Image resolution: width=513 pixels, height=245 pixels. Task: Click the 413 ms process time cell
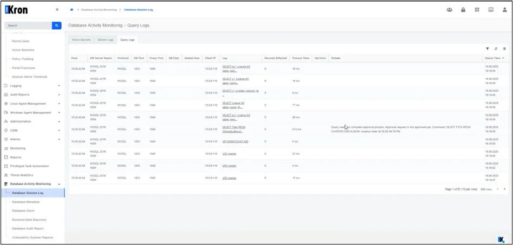pyautogui.click(x=297, y=130)
